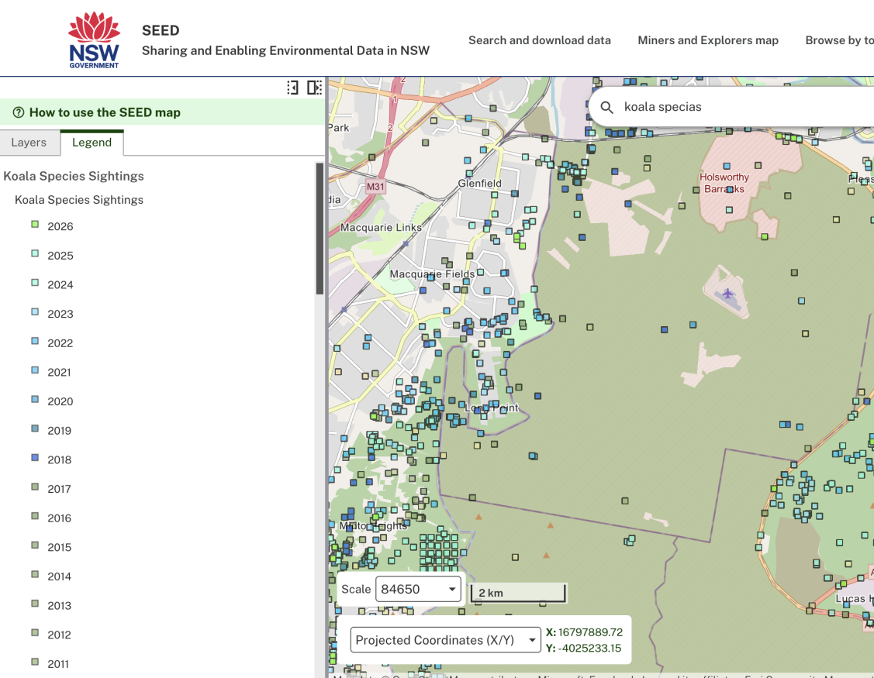
Task: Click the search magnifier icon
Action: coord(607,107)
